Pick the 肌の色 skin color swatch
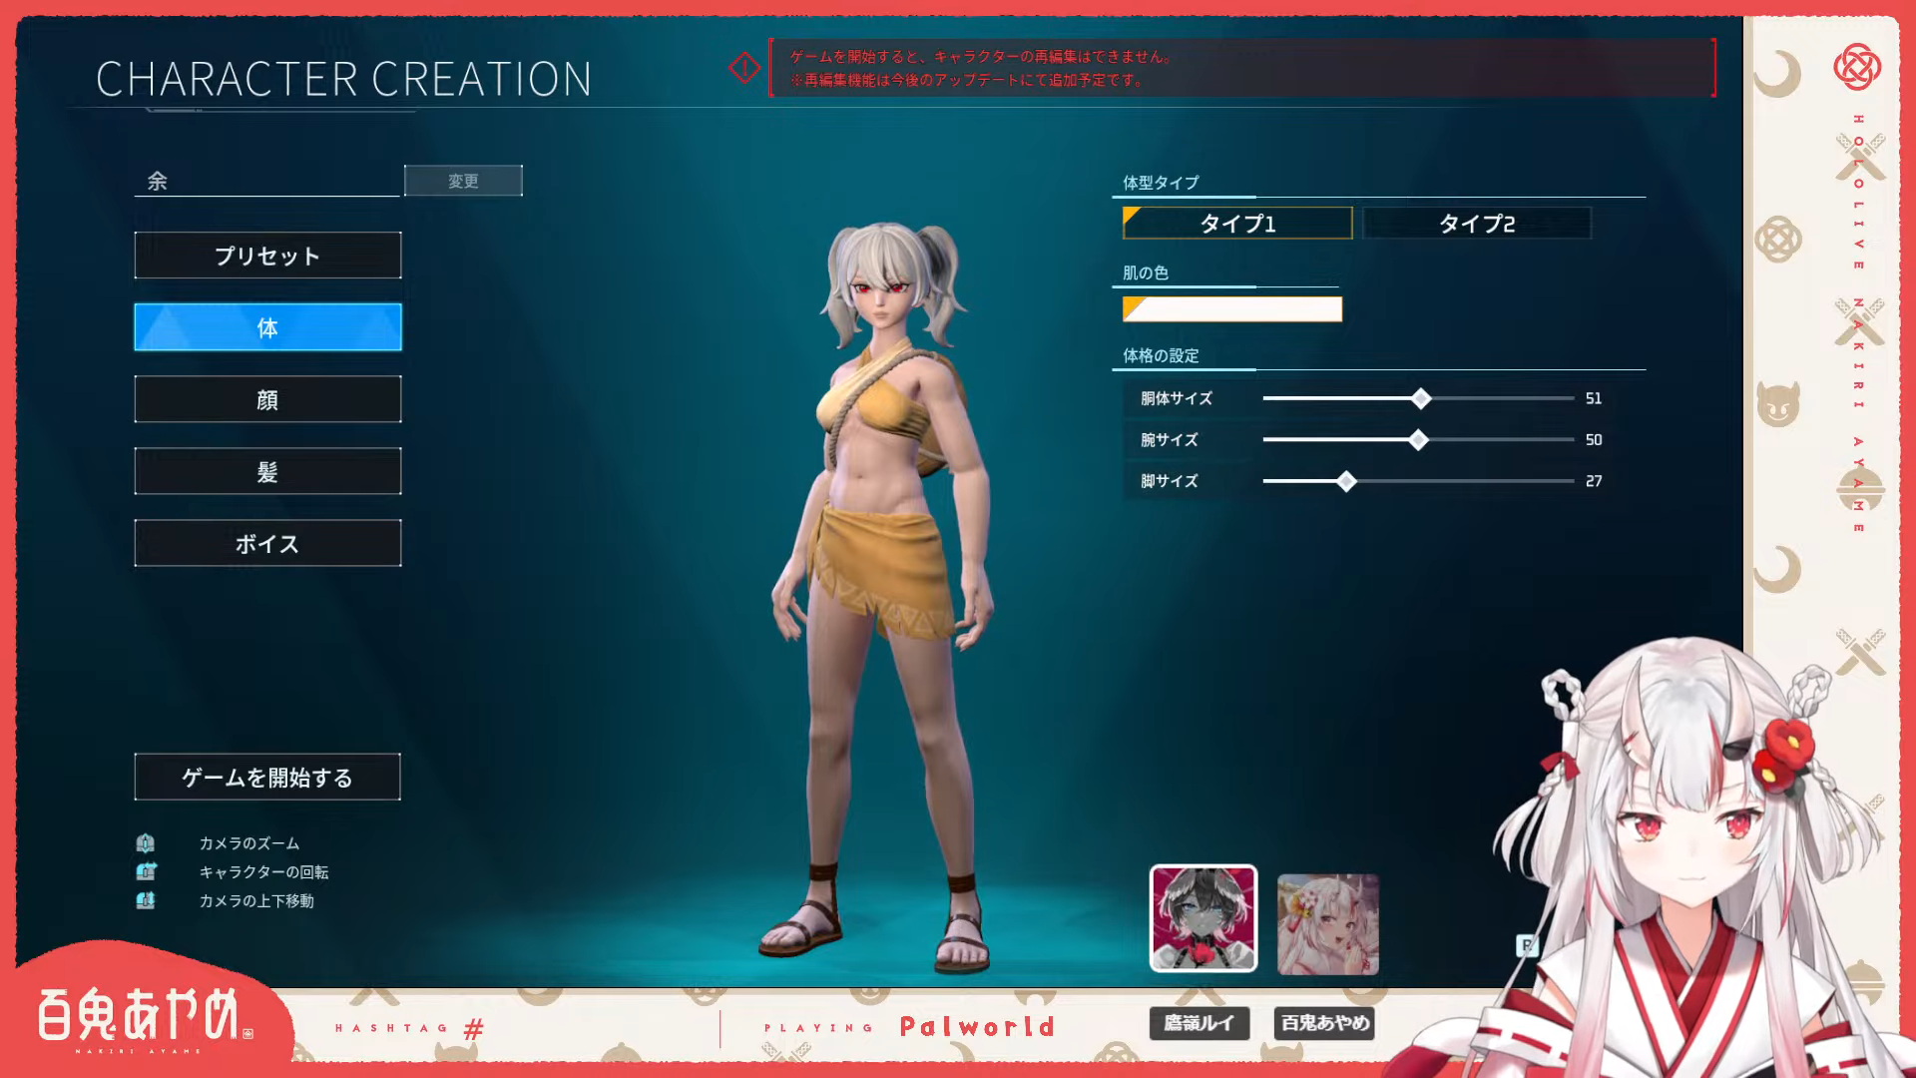Viewport: 1916px width, 1078px height. coord(1232,309)
